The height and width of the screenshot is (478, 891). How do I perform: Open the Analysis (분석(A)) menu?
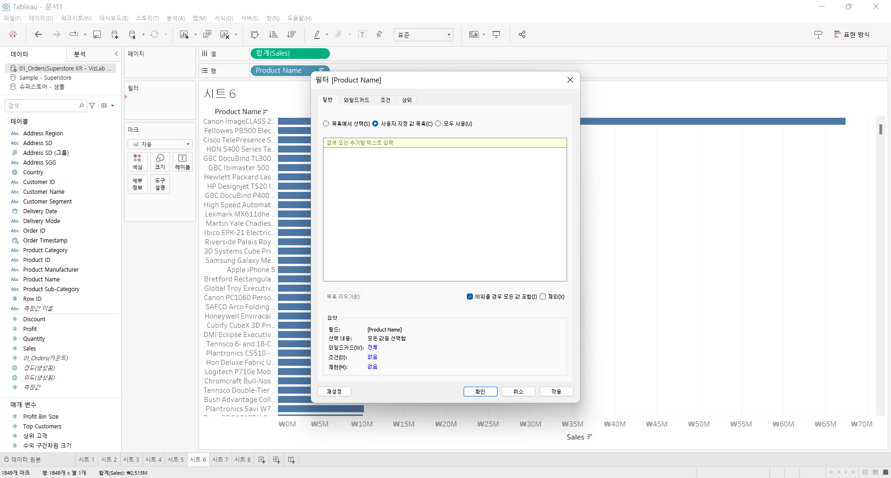coord(175,18)
